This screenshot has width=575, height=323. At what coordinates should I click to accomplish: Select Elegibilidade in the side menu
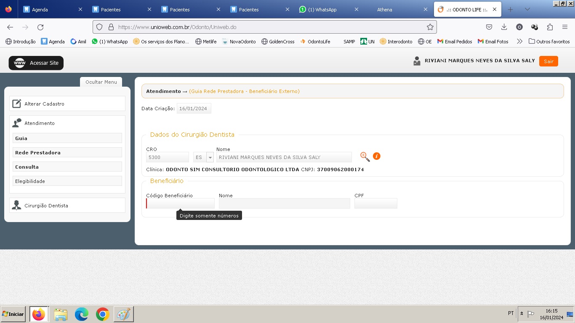click(x=67, y=181)
